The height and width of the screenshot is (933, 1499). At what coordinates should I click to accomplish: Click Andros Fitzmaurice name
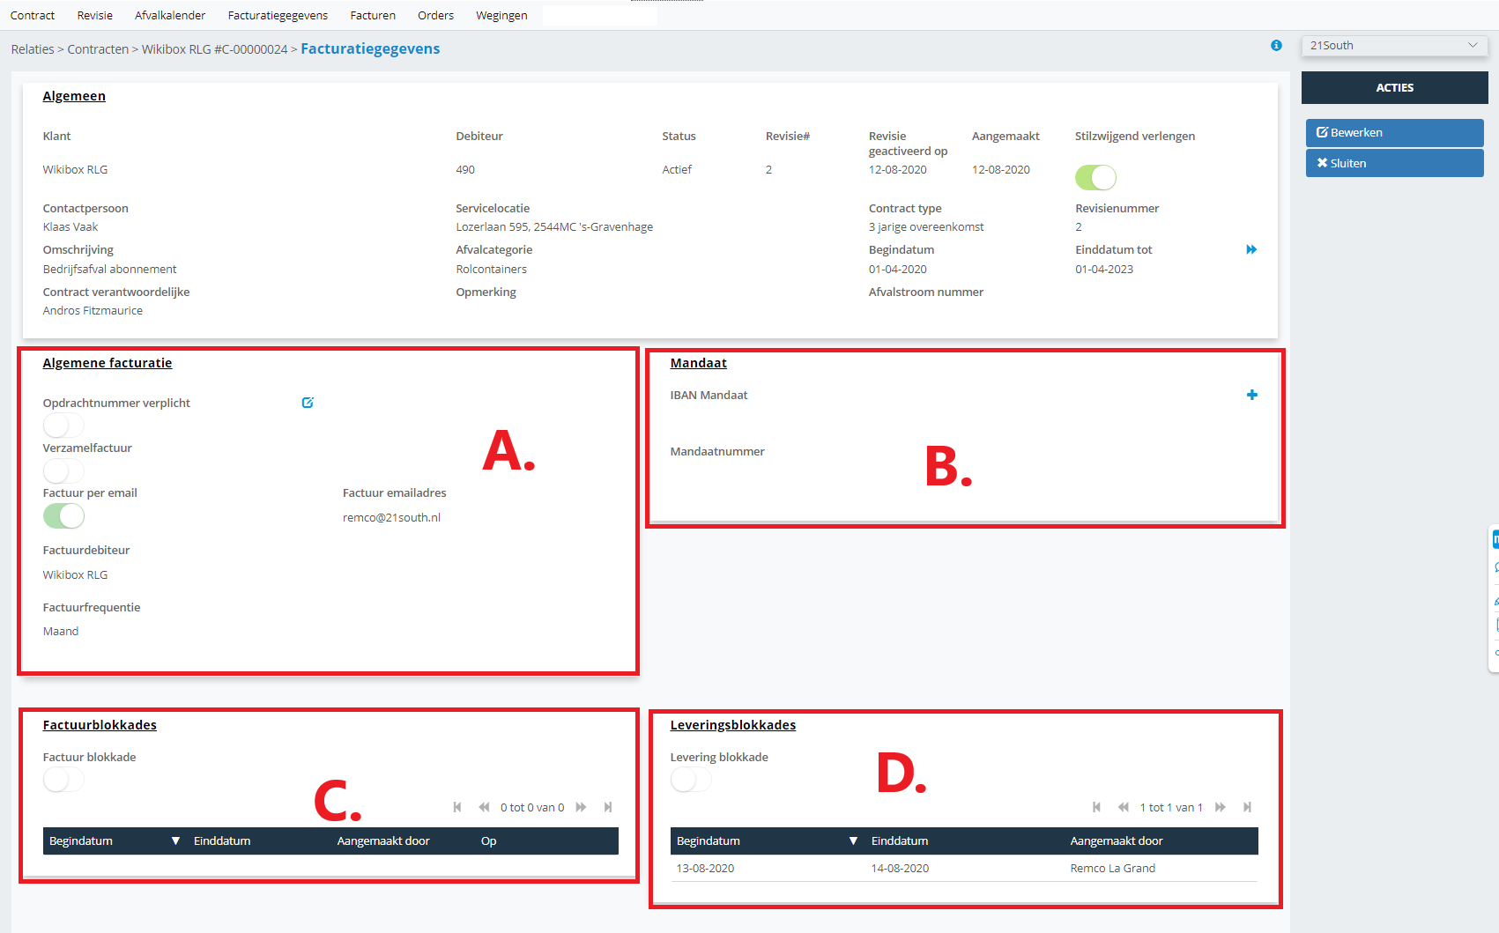93,310
